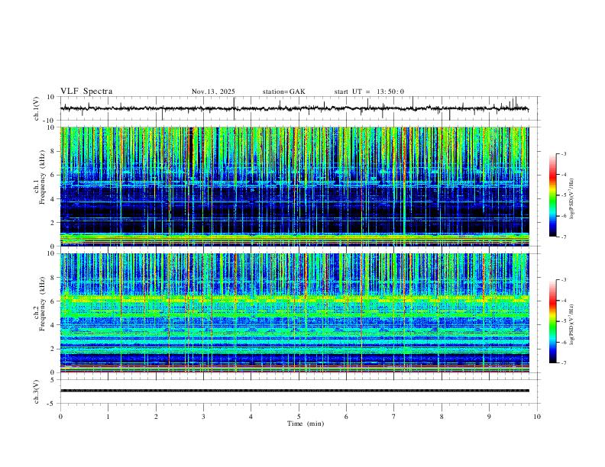Click the ch.1 spectrogram color bar
Image resolution: width=605 pixels, height=467 pixels.
pyautogui.click(x=553, y=195)
